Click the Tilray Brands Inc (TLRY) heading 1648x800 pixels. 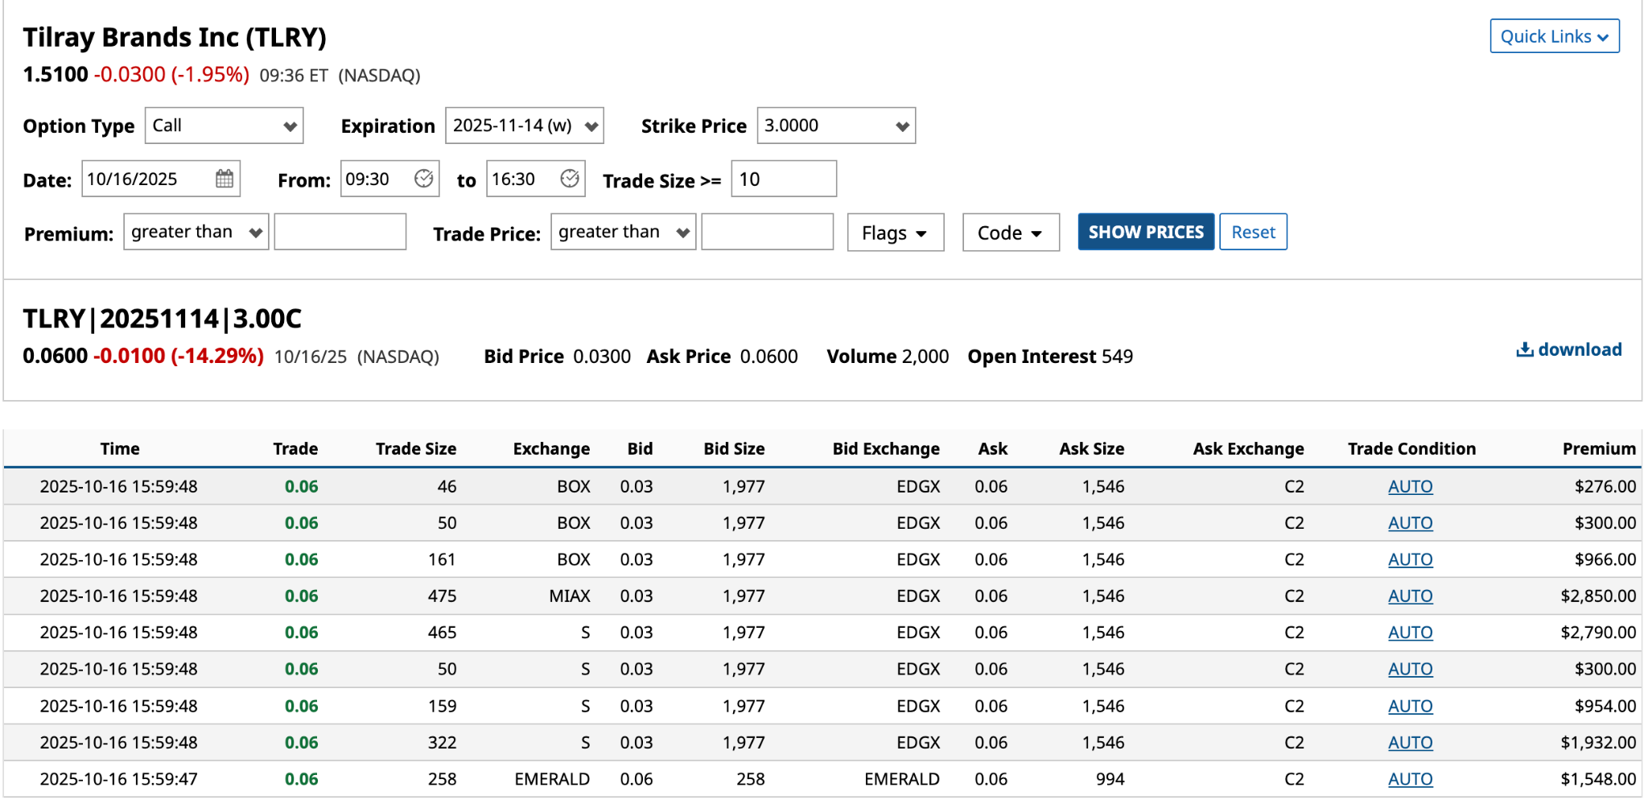click(175, 37)
